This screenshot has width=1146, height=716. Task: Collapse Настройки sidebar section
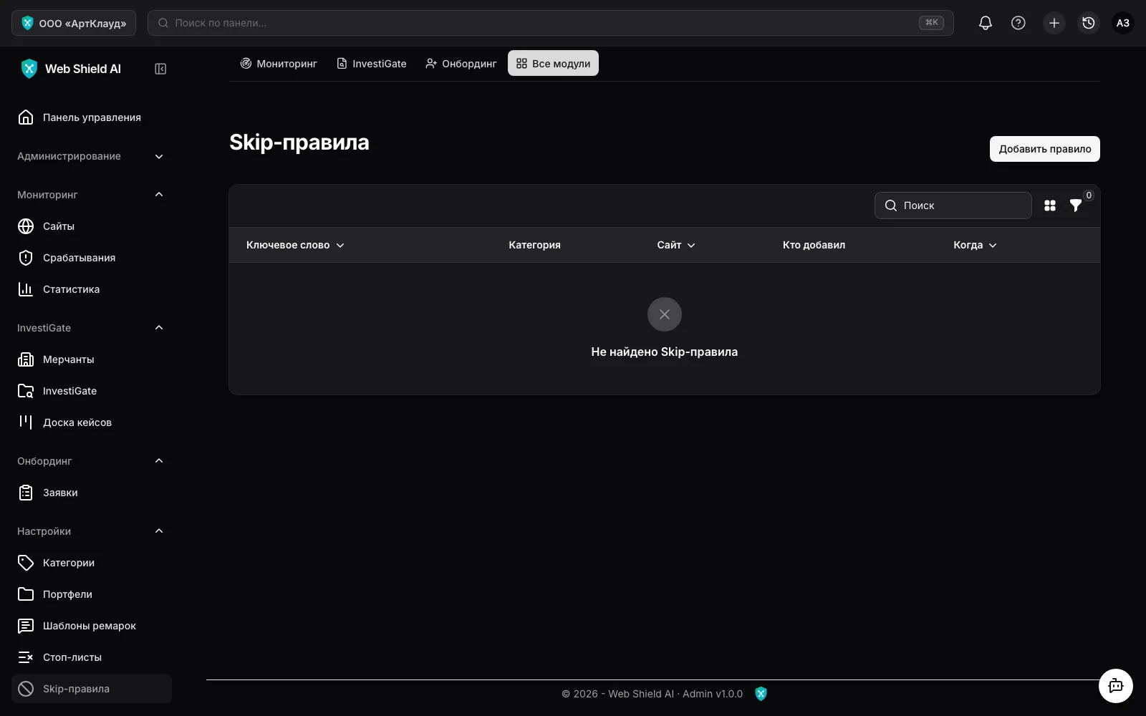click(92, 531)
